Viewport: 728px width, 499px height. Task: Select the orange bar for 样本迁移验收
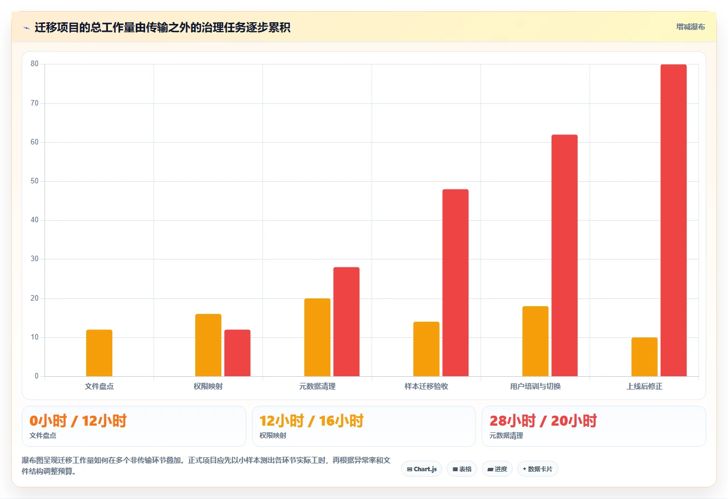(x=426, y=349)
